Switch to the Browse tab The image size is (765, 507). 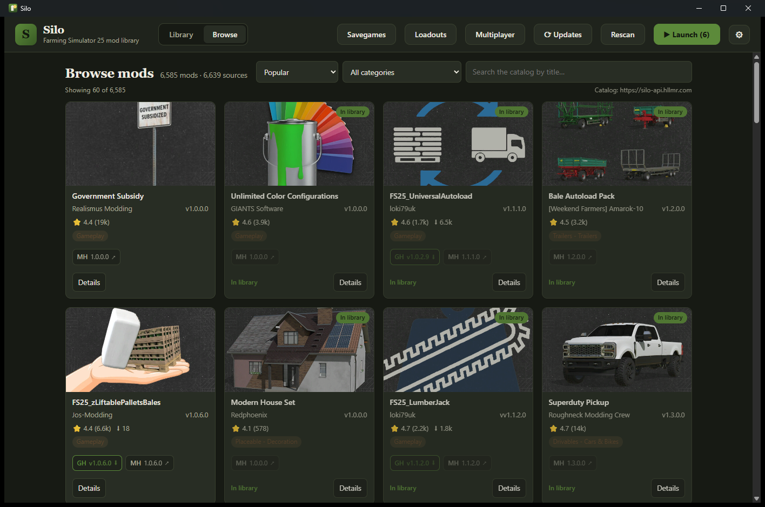click(x=225, y=35)
